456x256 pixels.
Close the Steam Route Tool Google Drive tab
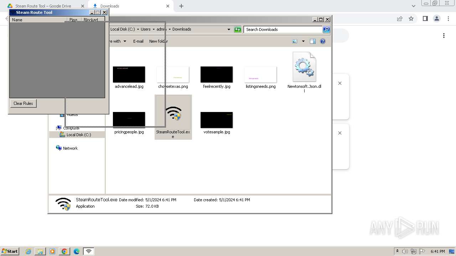coord(83,6)
